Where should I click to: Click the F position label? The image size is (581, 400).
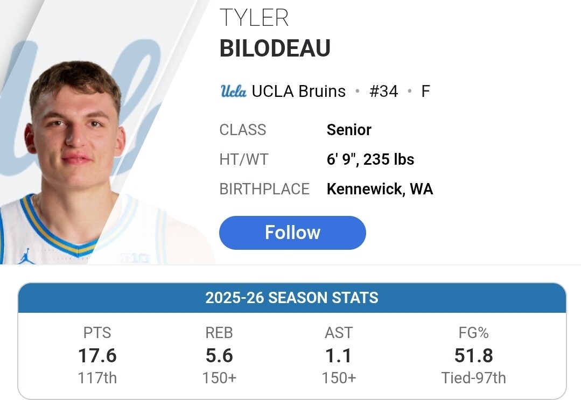click(x=425, y=91)
